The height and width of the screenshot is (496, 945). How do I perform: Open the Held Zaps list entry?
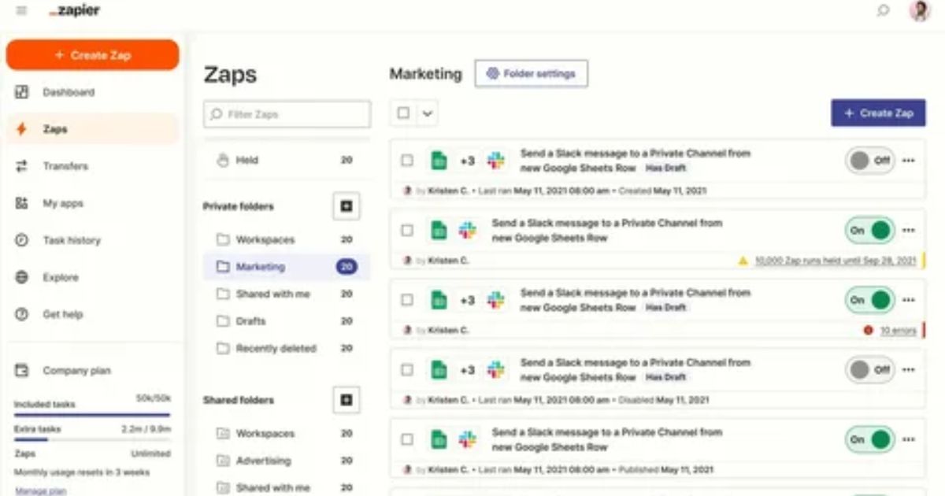pyautogui.click(x=287, y=160)
